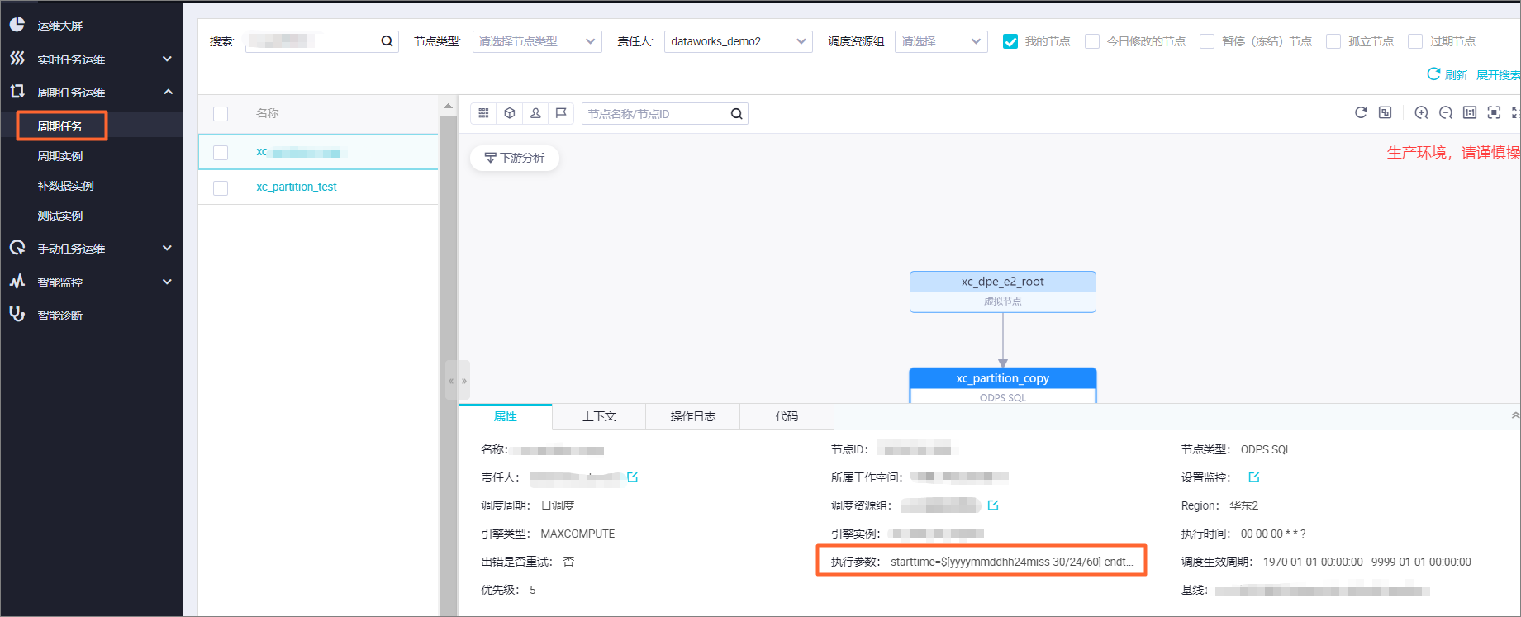This screenshot has width=1521, height=617.
Task: Click the 调度生效周期 date range text
Action: click(x=1367, y=562)
